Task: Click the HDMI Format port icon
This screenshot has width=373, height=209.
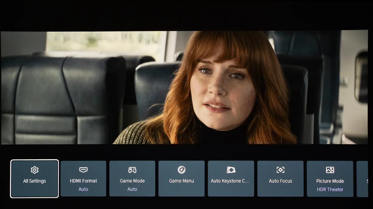Action: point(83,170)
